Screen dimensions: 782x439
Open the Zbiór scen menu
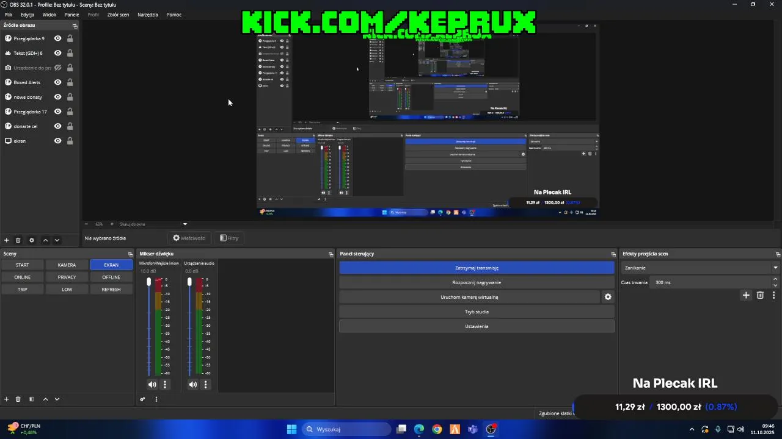[x=118, y=15]
